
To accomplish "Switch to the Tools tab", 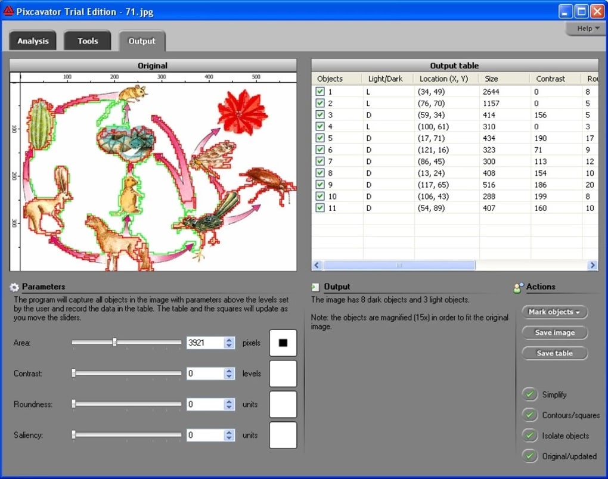I will click(x=87, y=41).
